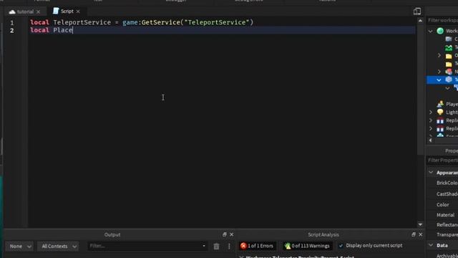Select the Reflectance property row

[x=442, y=224]
